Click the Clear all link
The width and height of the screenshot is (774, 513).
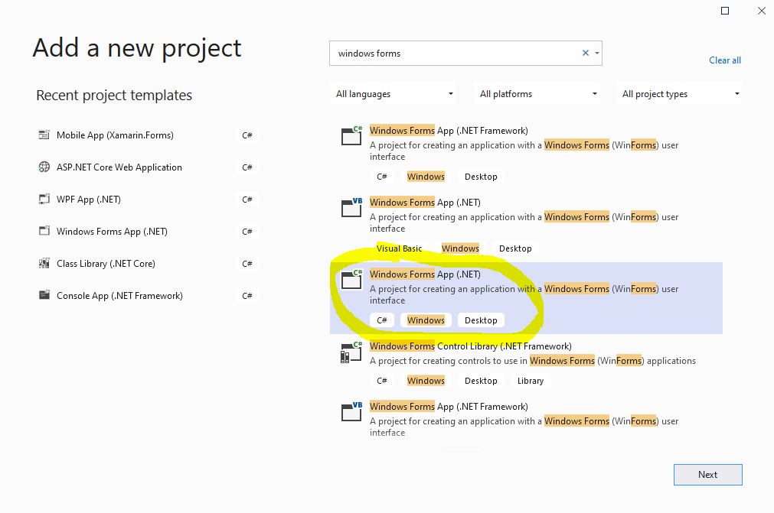725,60
